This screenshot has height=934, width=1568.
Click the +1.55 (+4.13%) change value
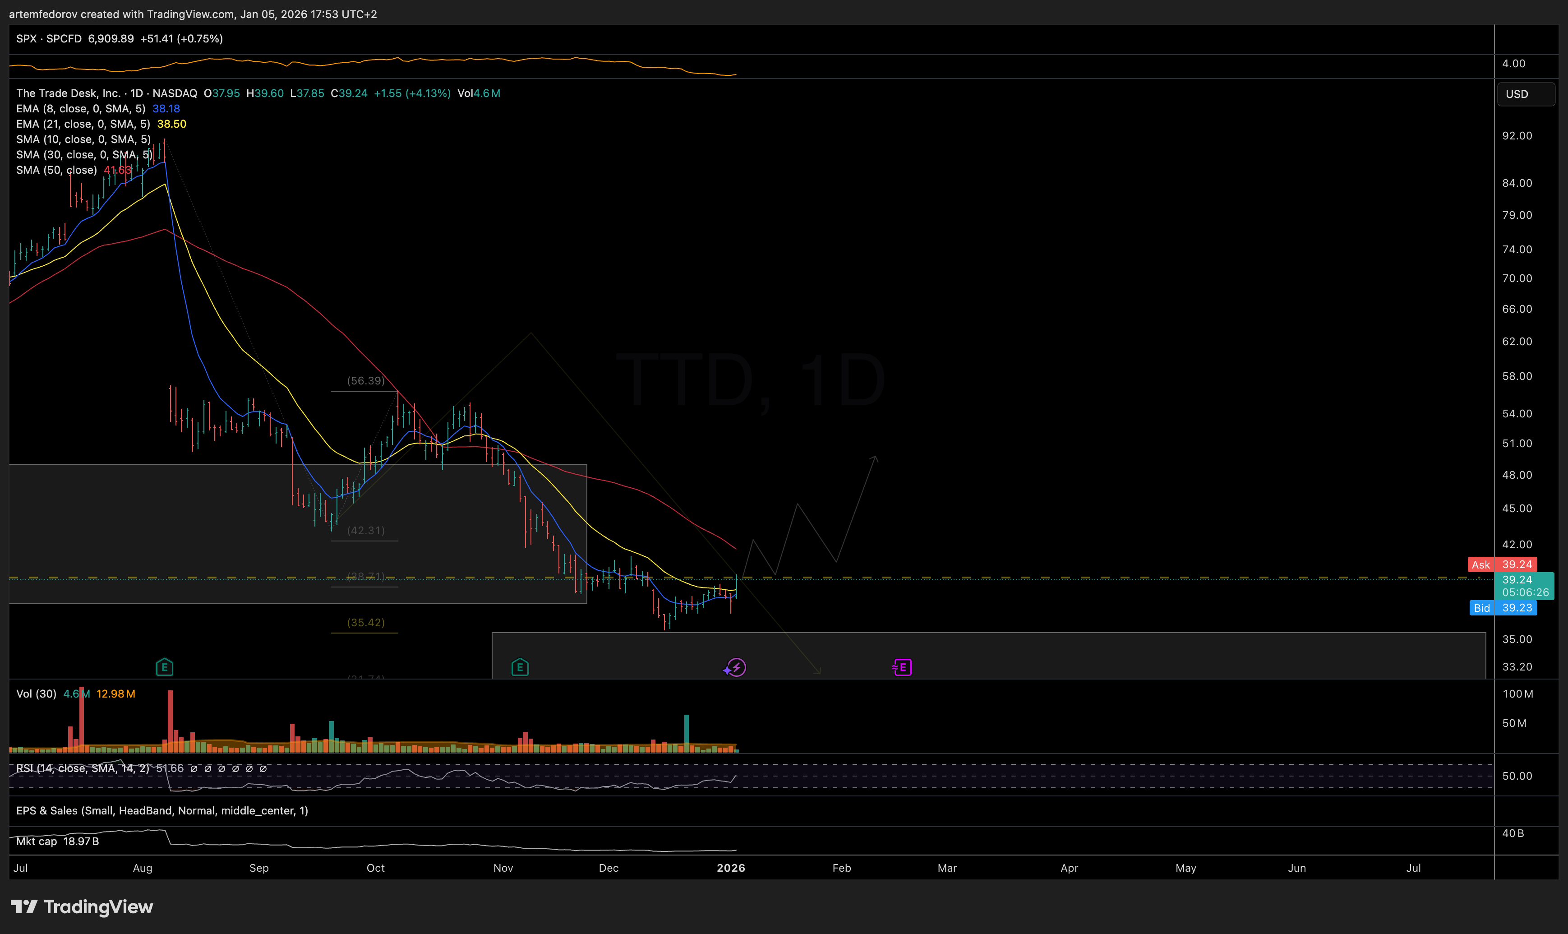tap(412, 93)
